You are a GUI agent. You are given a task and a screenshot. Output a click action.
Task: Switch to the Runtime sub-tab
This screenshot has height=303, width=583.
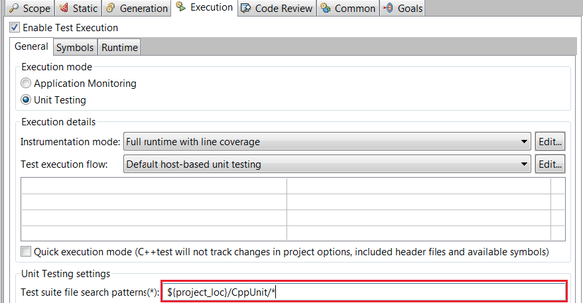pos(119,47)
